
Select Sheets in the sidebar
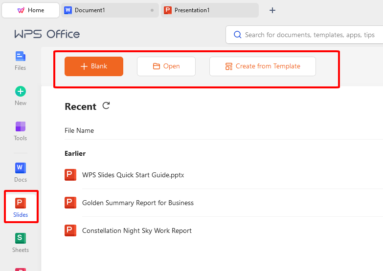click(x=21, y=243)
